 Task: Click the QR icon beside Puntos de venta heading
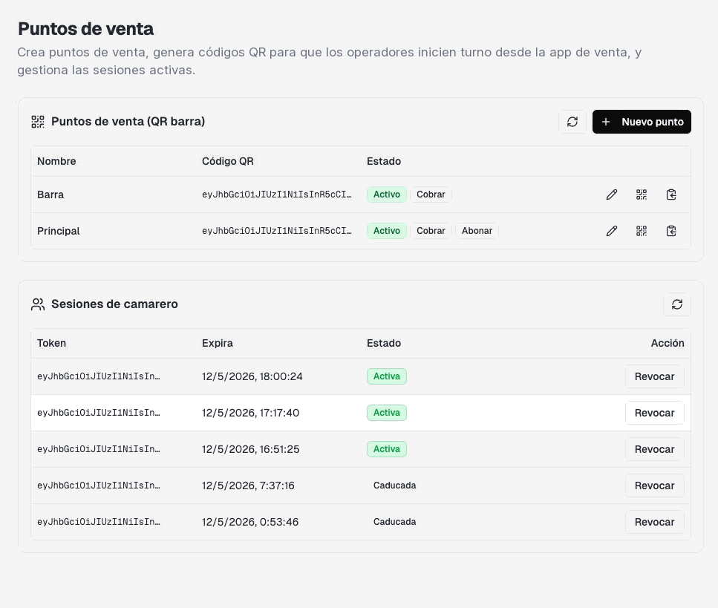[x=38, y=122]
